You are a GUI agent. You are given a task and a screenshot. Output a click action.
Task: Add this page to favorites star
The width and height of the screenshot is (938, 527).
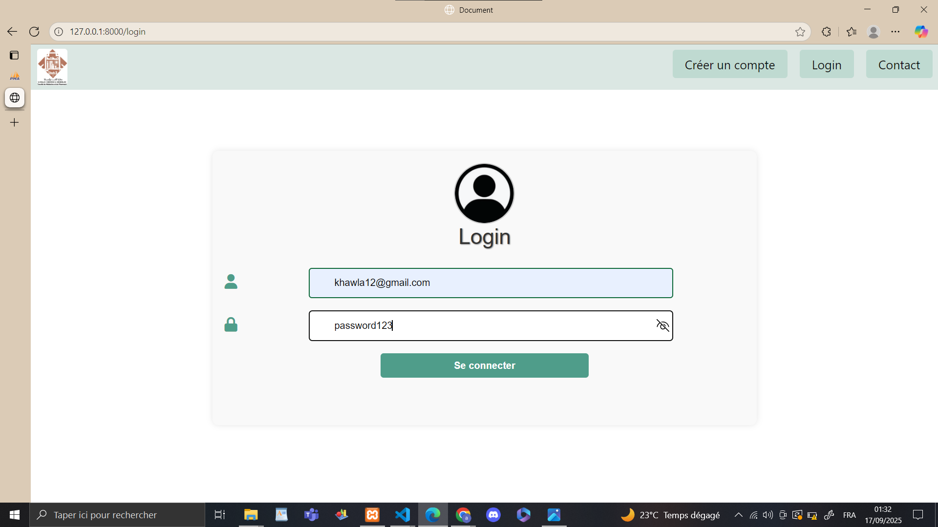(x=800, y=32)
